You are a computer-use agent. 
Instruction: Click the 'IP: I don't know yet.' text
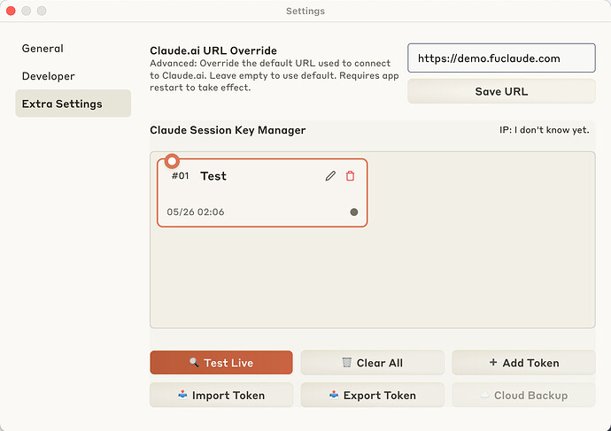tap(545, 130)
